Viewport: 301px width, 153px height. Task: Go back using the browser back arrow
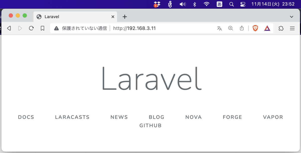[x=9, y=28]
